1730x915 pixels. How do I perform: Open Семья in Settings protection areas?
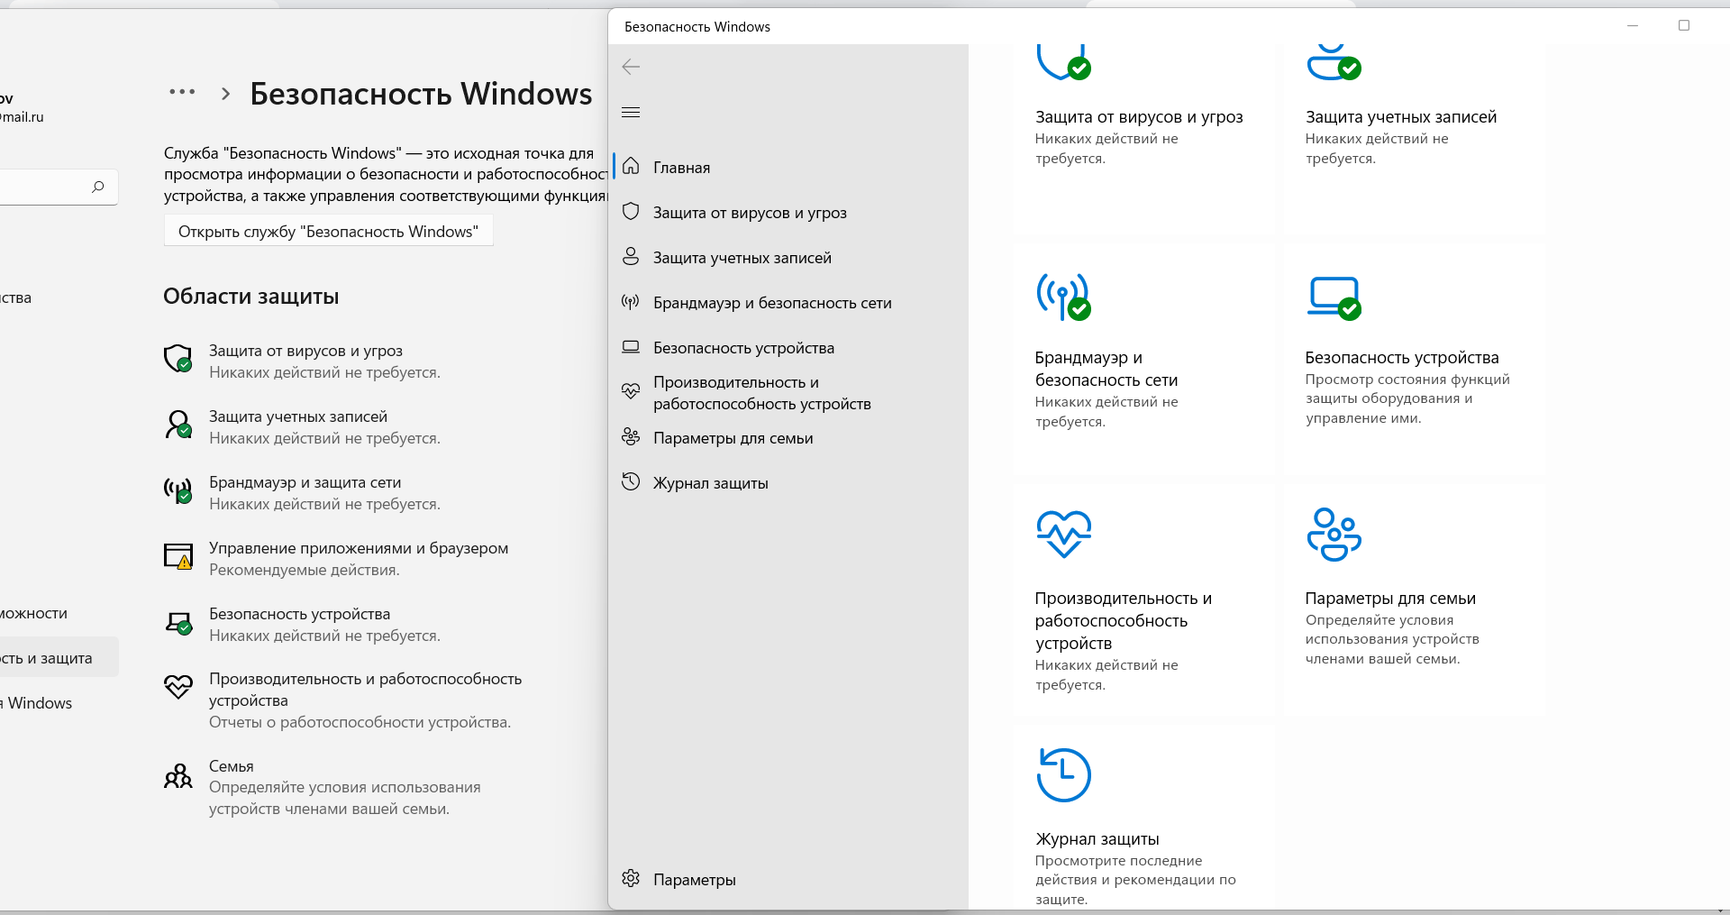pyautogui.click(x=232, y=766)
